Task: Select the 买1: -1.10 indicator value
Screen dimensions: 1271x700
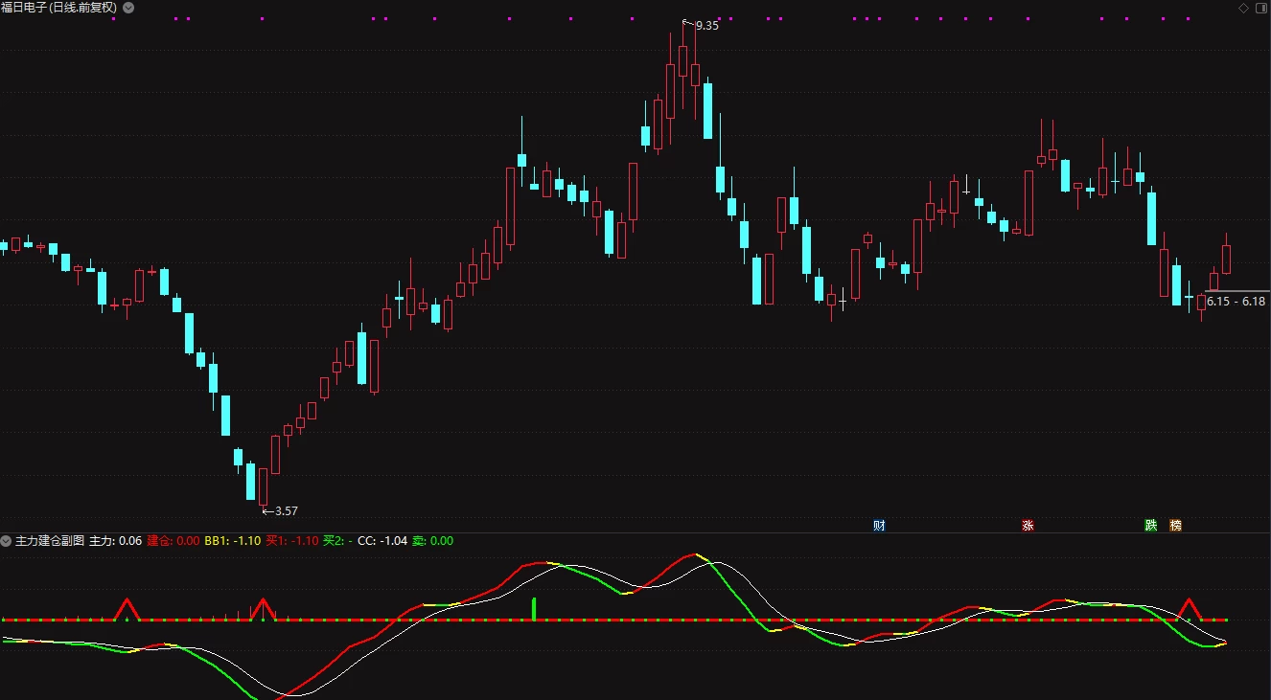Action: (x=292, y=541)
